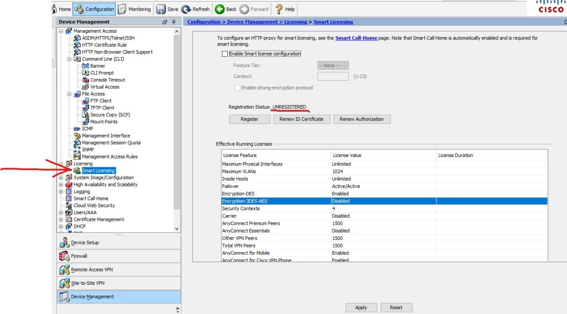Select the Device Management panel button

[x=119, y=297]
